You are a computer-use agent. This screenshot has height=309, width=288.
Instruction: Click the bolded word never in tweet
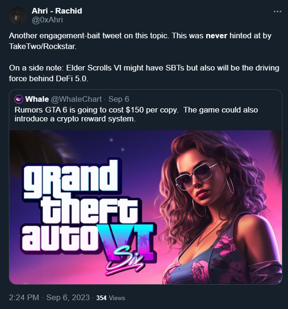(x=216, y=35)
